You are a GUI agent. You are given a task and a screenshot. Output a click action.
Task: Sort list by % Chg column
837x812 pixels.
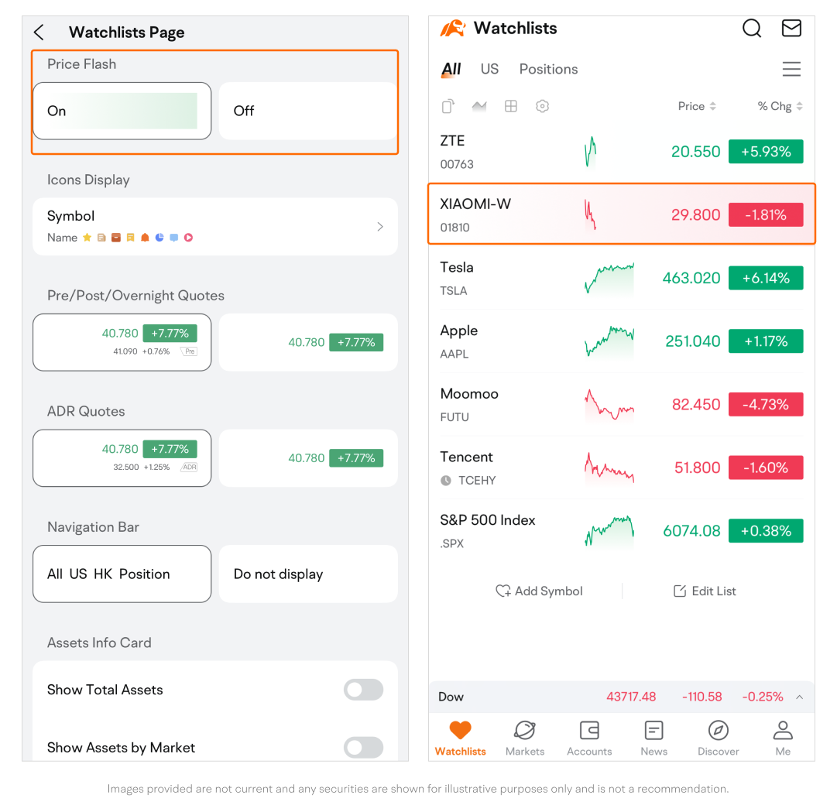[x=780, y=107]
